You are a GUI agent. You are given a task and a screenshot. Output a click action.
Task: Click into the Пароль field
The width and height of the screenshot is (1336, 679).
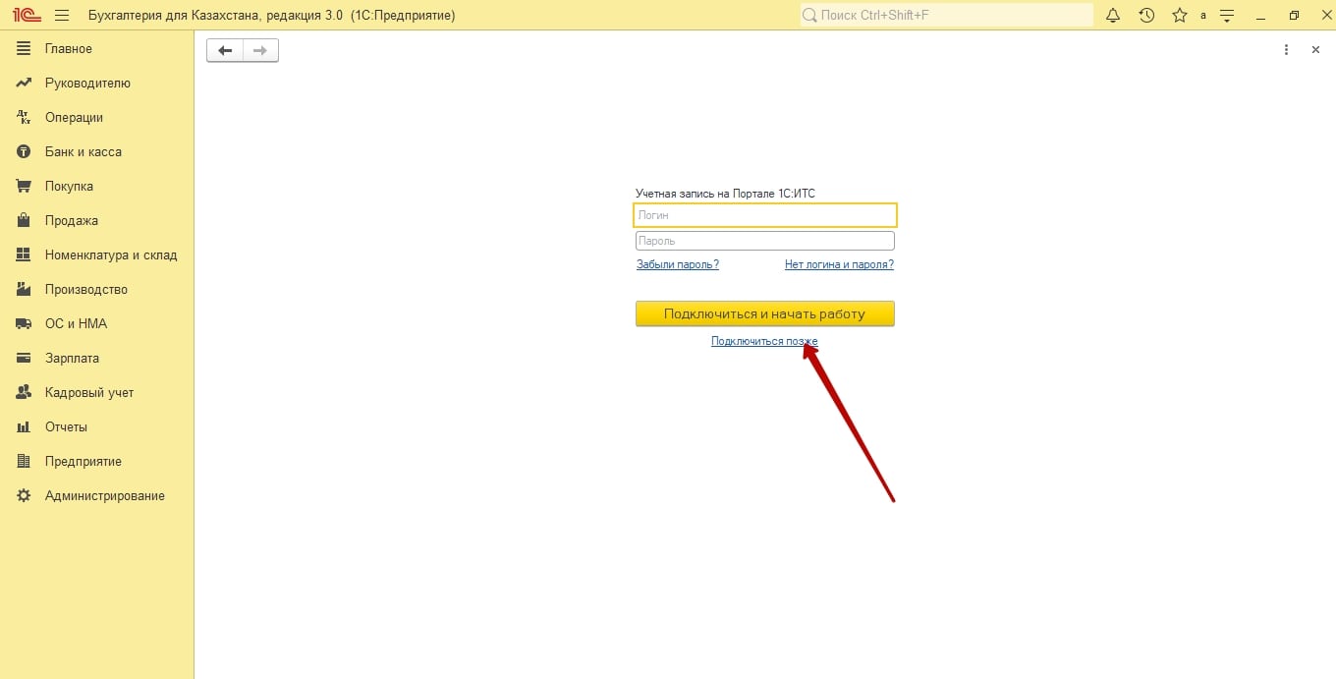pos(765,241)
